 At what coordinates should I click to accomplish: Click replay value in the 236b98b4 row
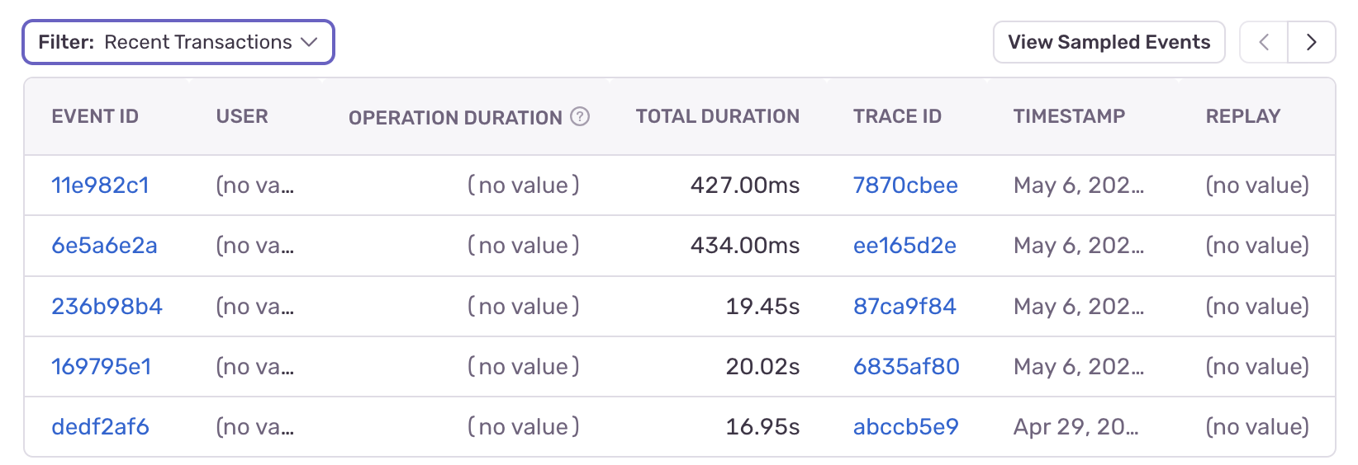click(x=1257, y=307)
